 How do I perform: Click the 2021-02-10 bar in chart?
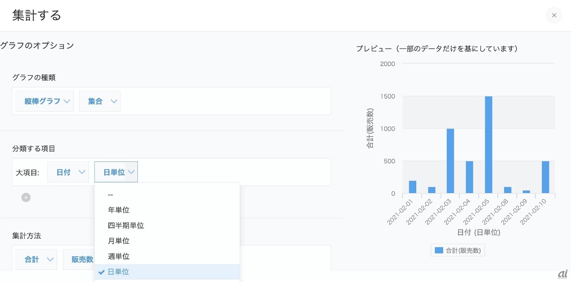point(546,177)
